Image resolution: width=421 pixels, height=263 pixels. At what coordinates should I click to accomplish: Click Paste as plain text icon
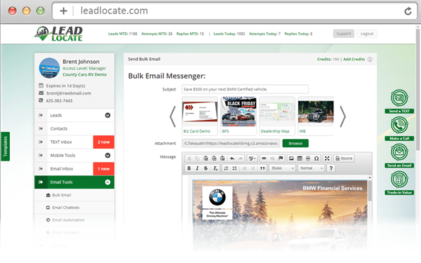(x=214, y=159)
